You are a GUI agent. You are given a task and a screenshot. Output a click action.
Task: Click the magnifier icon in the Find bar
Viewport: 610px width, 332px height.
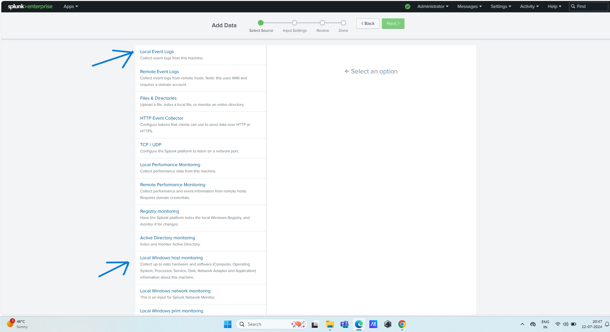[x=574, y=6]
